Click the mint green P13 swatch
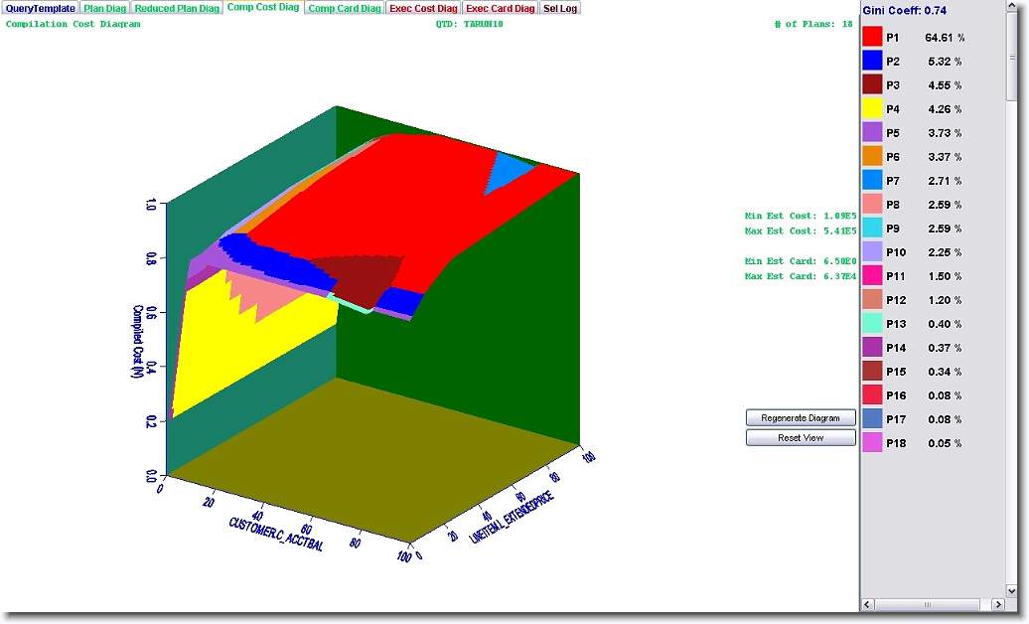The width and height of the screenshot is (1029, 624). (x=872, y=324)
